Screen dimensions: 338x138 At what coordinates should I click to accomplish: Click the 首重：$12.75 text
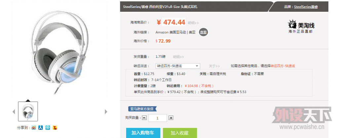click(x=144, y=74)
